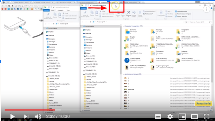Open the Explorer help question icon
Image resolution: width=215 pixels, height=121 pixels.
point(211,9)
